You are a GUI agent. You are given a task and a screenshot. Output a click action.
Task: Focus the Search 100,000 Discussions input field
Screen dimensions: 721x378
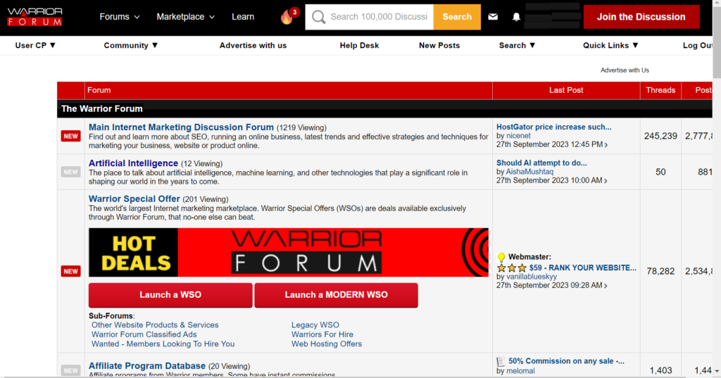(x=379, y=17)
